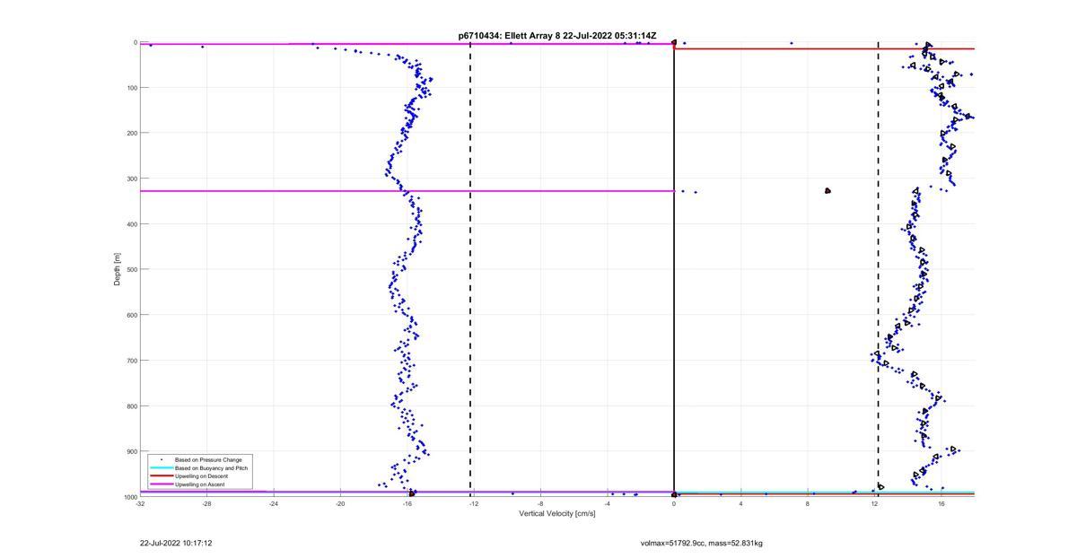Click the blue dot marker in the legend

click(x=161, y=459)
